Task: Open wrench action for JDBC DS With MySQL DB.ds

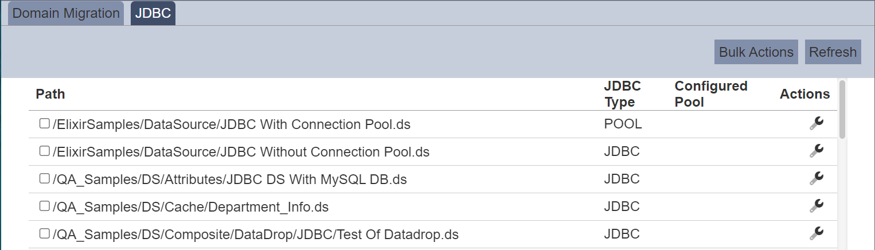Action: pos(817,178)
